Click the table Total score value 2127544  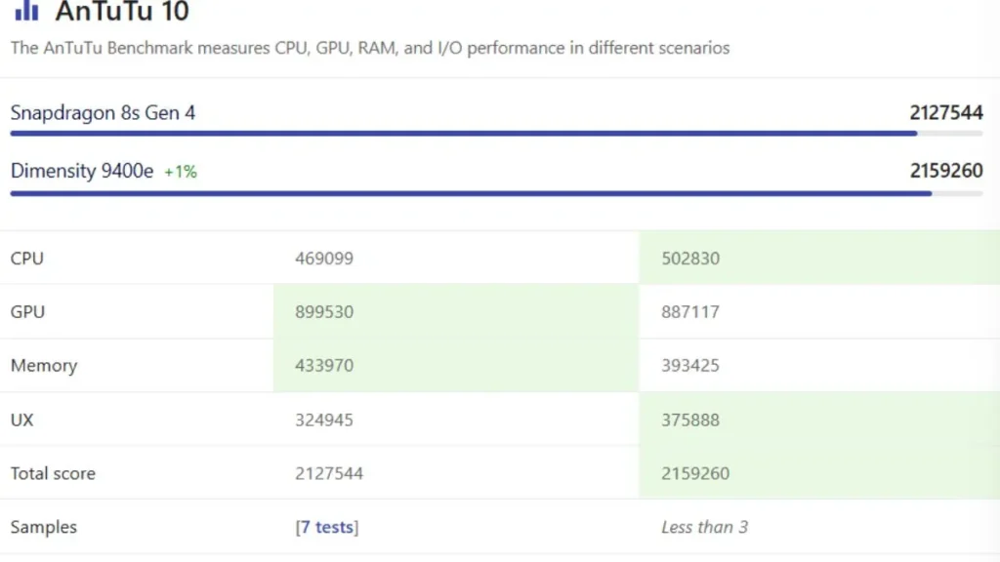(x=329, y=473)
